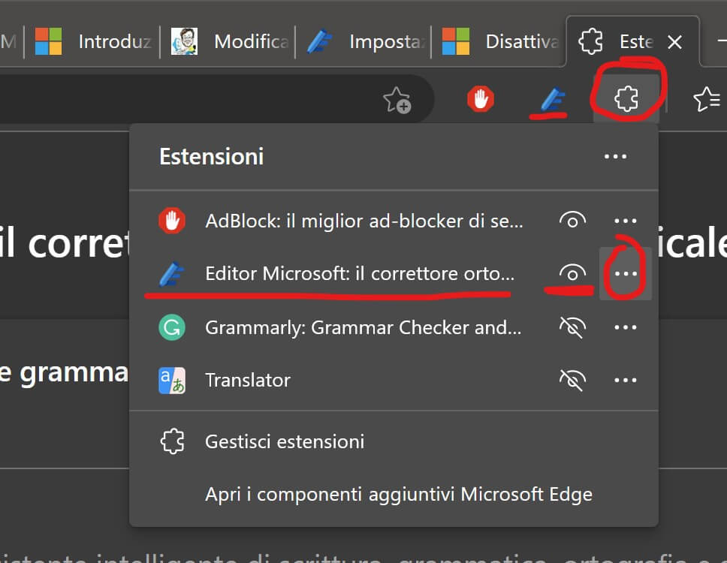Click the AdBlock icon in the toolbar
Image resolution: width=727 pixels, height=563 pixels.
[x=481, y=99]
